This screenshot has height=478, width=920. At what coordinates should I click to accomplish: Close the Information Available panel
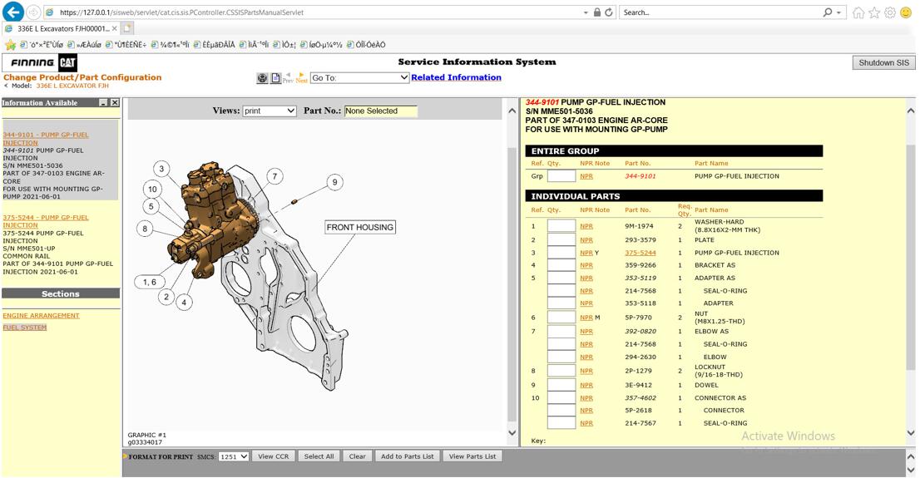(115, 102)
